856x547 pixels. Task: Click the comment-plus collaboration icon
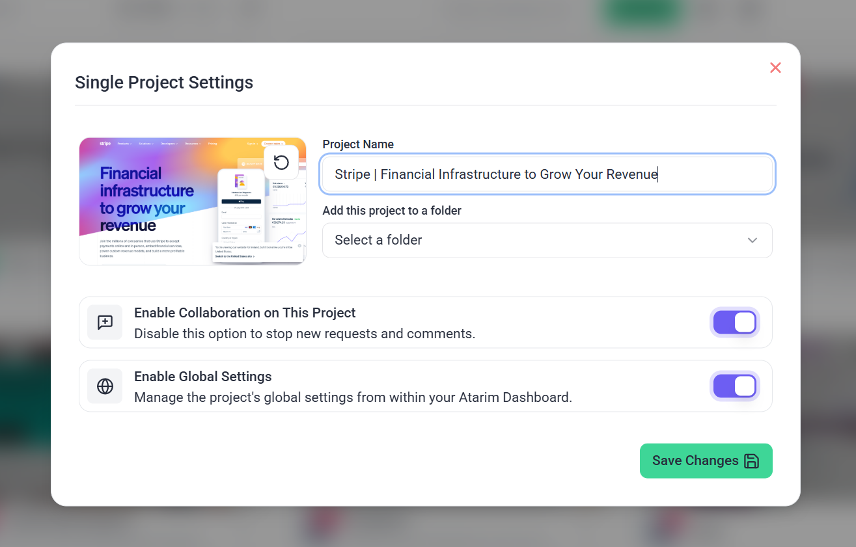(105, 323)
